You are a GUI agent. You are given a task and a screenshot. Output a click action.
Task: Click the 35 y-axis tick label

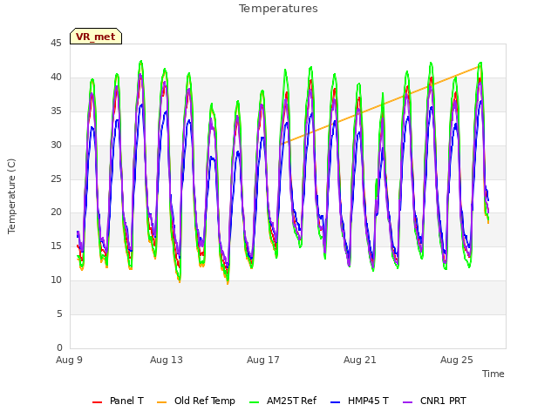56,111
